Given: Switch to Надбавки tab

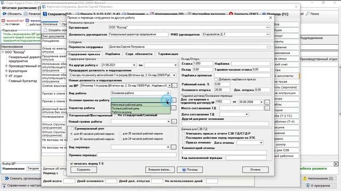Looking at the screenshot, I should (112, 54).
